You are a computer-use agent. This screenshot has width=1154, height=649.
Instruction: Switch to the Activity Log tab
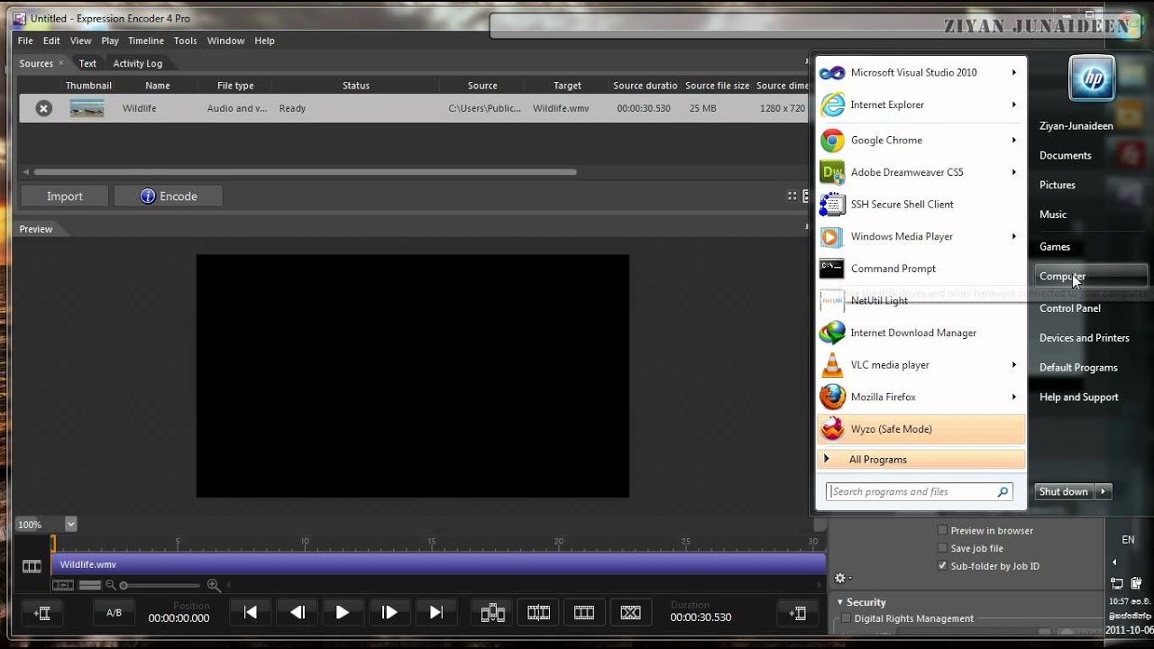click(x=138, y=63)
